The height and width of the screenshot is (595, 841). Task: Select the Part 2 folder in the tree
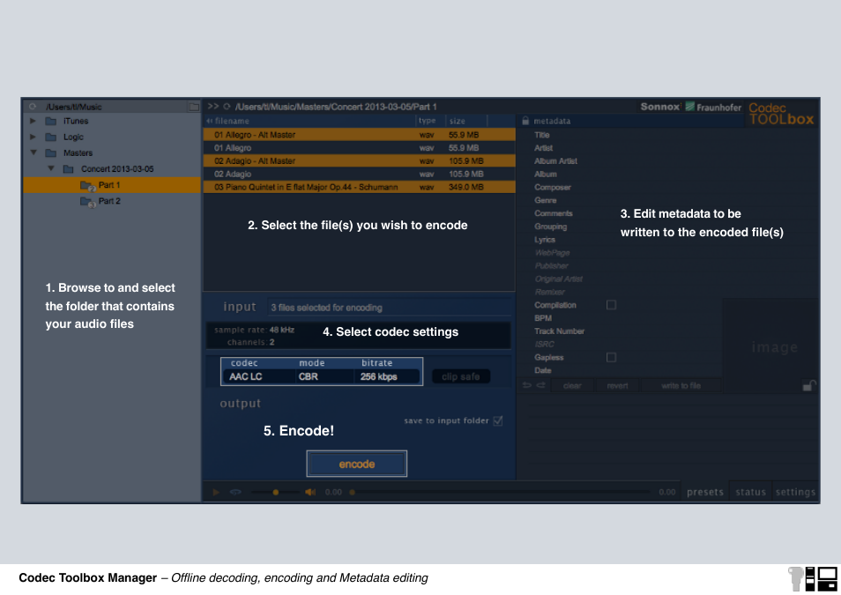pos(112,201)
